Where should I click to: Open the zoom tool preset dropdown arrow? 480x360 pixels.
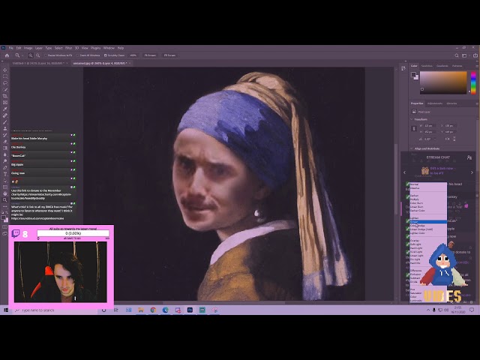coord(22,55)
